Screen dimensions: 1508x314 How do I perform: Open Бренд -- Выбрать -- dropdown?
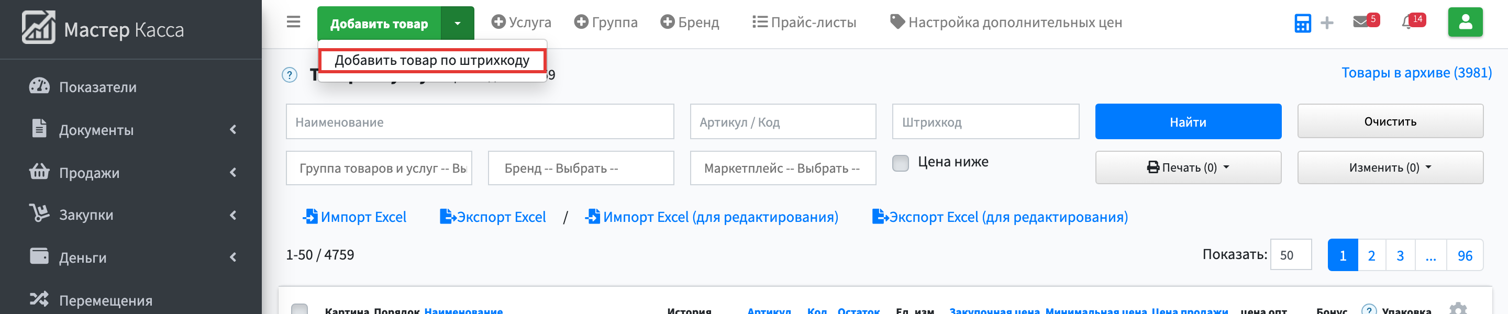click(x=581, y=168)
